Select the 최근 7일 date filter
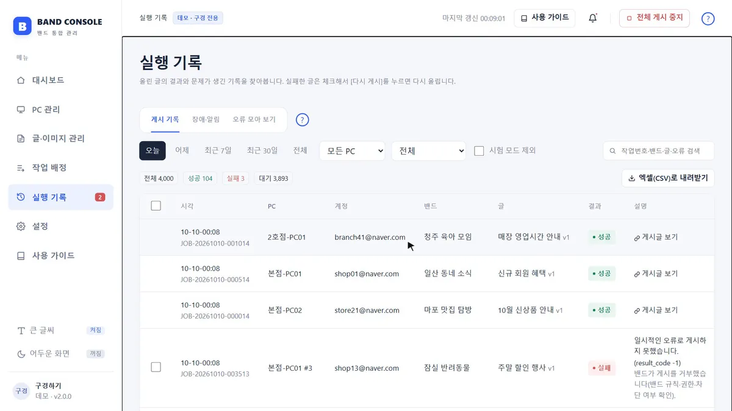Image resolution: width=732 pixels, height=411 pixels. [x=218, y=150]
